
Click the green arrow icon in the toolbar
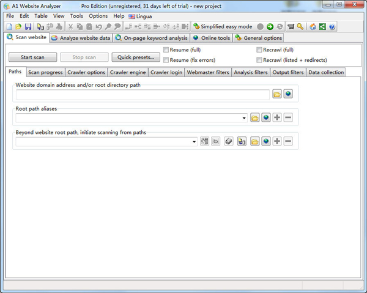pos(270,27)
